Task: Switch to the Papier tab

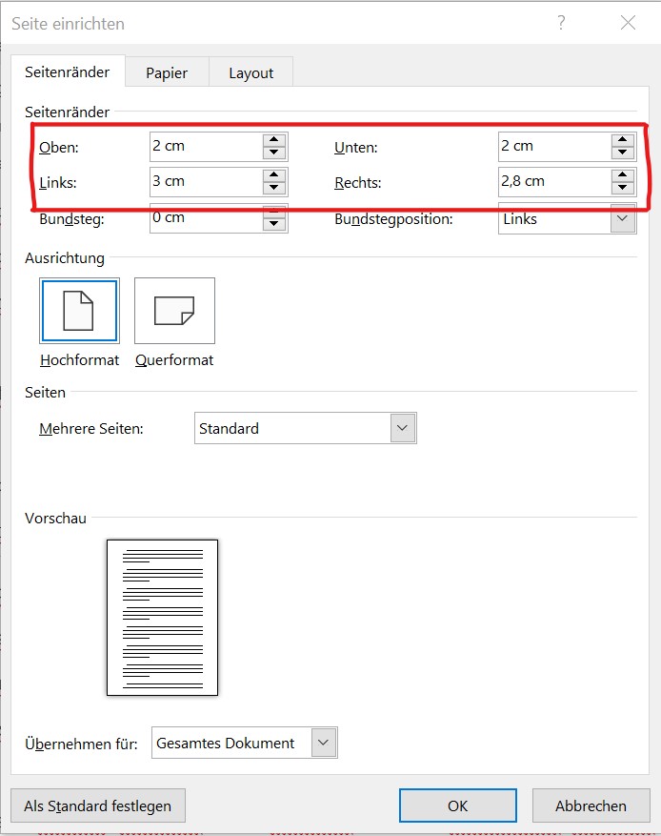Action: 167,72
